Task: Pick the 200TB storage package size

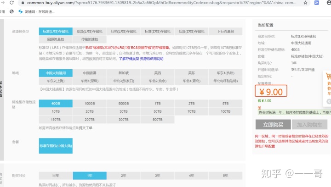Action: tap(90, 120)
